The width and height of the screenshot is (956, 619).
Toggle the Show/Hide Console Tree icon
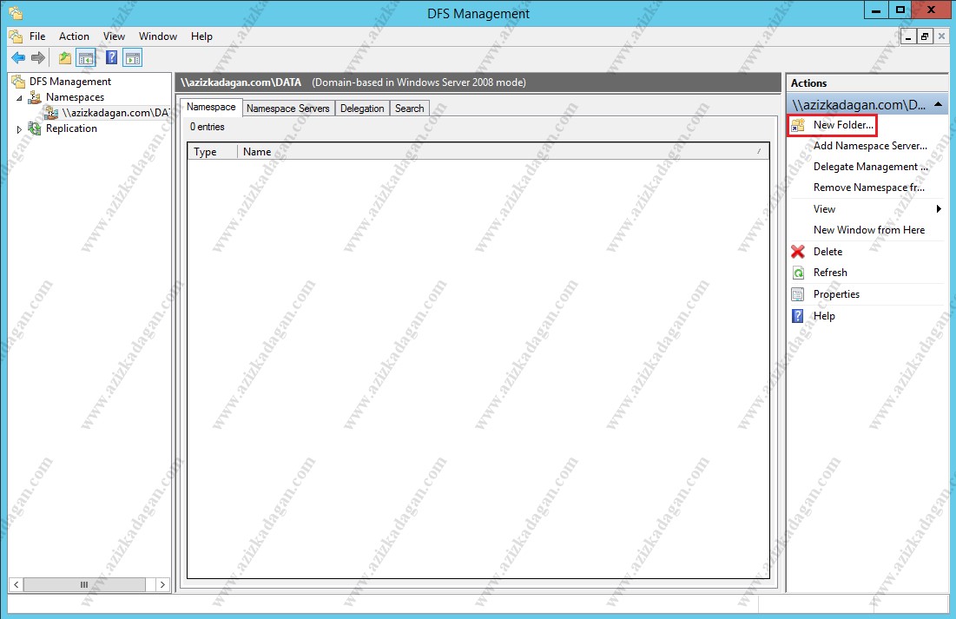(x=86, y=58)
